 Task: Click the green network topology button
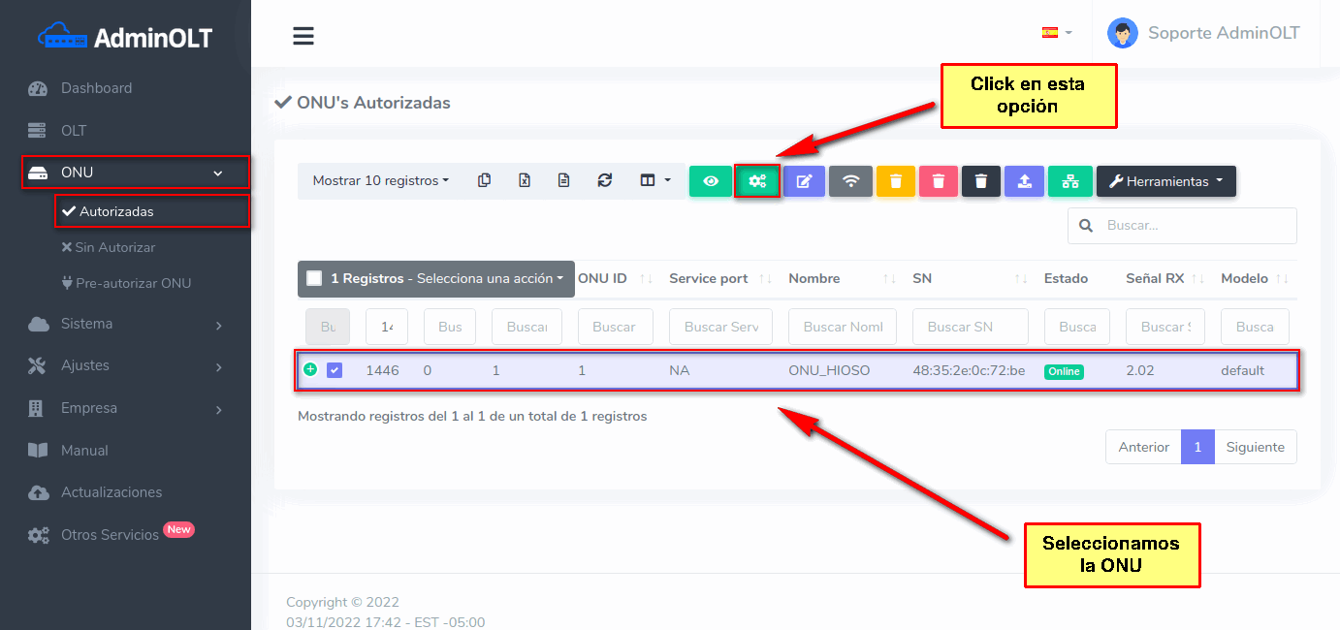(1070, 181)
